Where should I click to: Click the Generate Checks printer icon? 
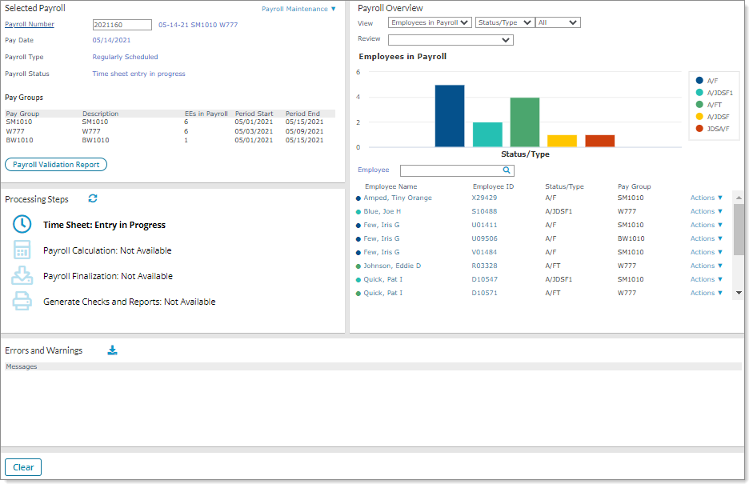click(x=22, y=302)
